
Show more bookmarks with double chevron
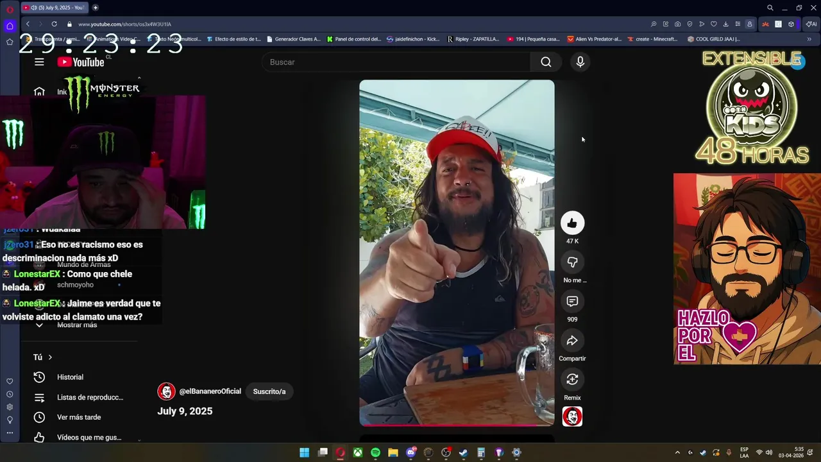tap(809, 39)
